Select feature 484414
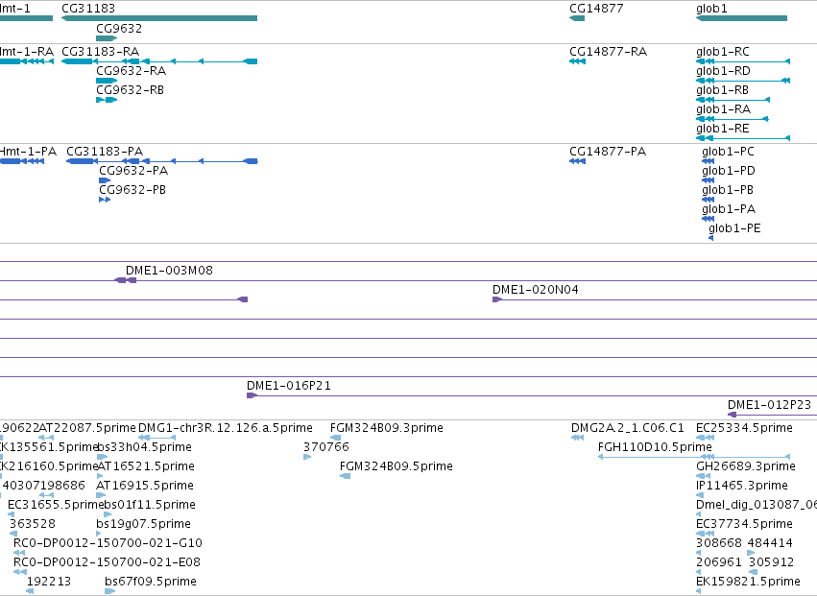Viewport: 817px width, 596px height. [x=751, y=553]
